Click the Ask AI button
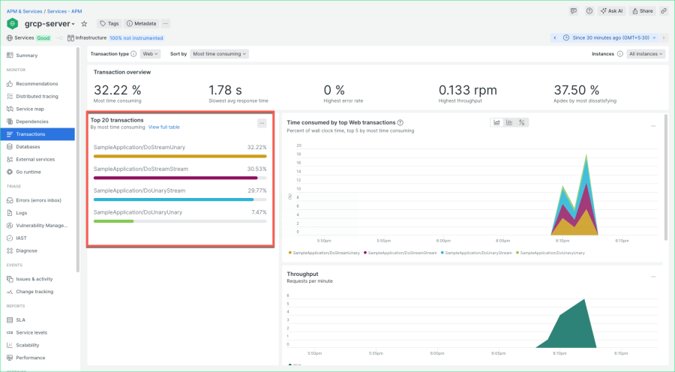This screenshot has width=675, height=372. pos(613,11)
